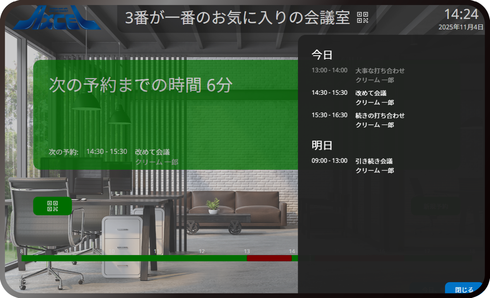Click the AXCEL logo

57,18
